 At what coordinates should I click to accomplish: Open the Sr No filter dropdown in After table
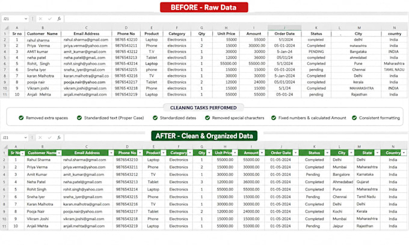22,153
